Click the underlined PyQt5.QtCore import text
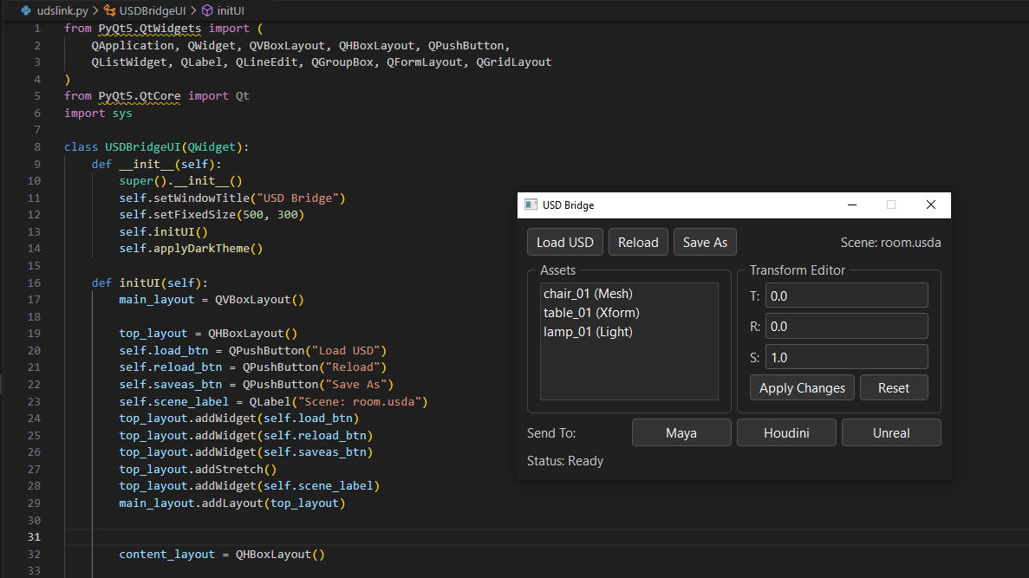1029x578 pixels. coord(139,95)
